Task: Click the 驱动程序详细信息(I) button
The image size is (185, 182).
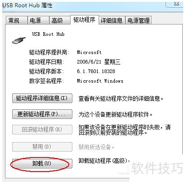Action: coord(42,98)
